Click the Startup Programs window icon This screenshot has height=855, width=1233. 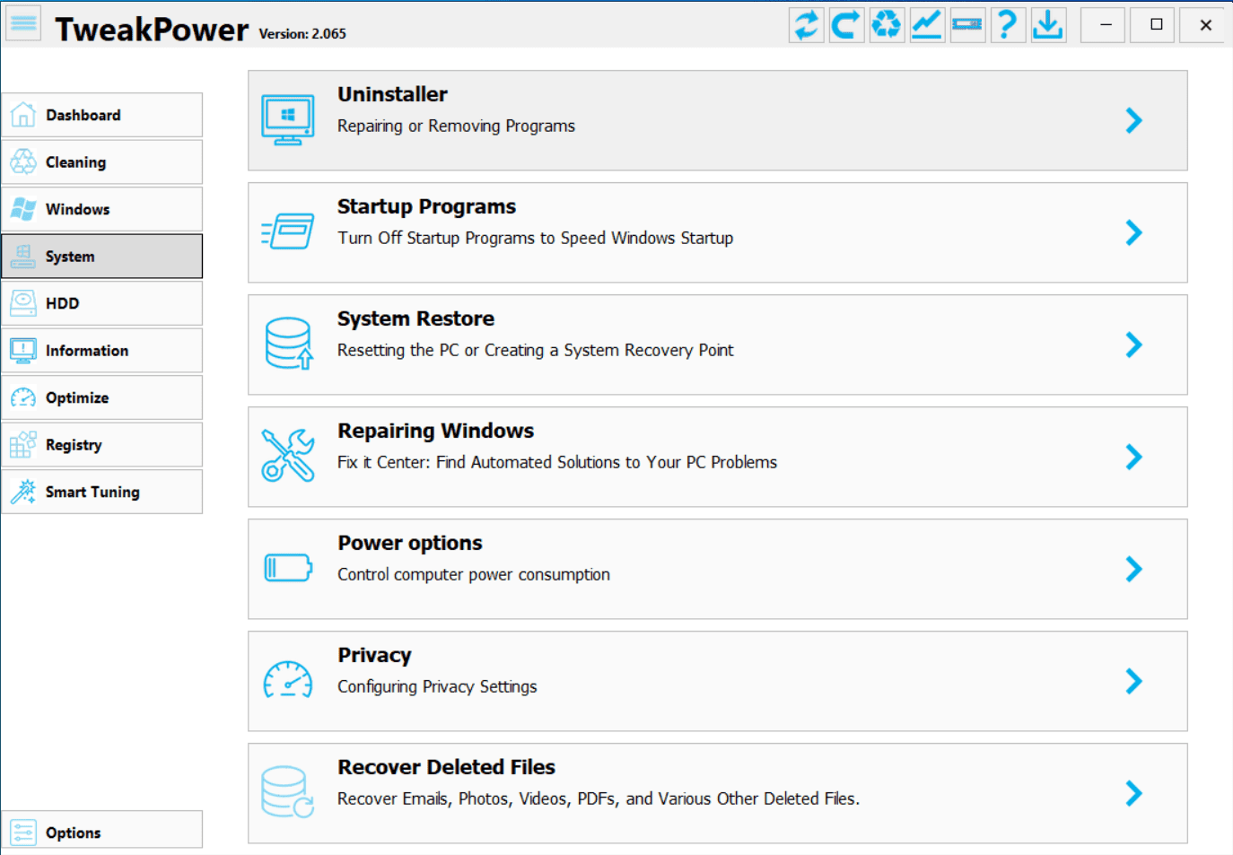coord(288,232)
